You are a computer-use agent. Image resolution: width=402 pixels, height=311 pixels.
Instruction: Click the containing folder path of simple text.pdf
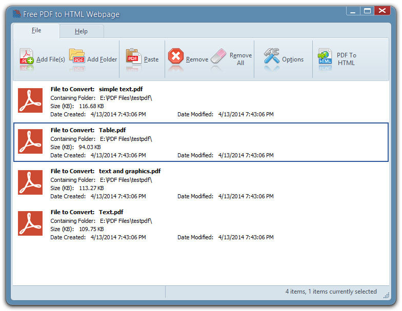[x=126, y=98]
